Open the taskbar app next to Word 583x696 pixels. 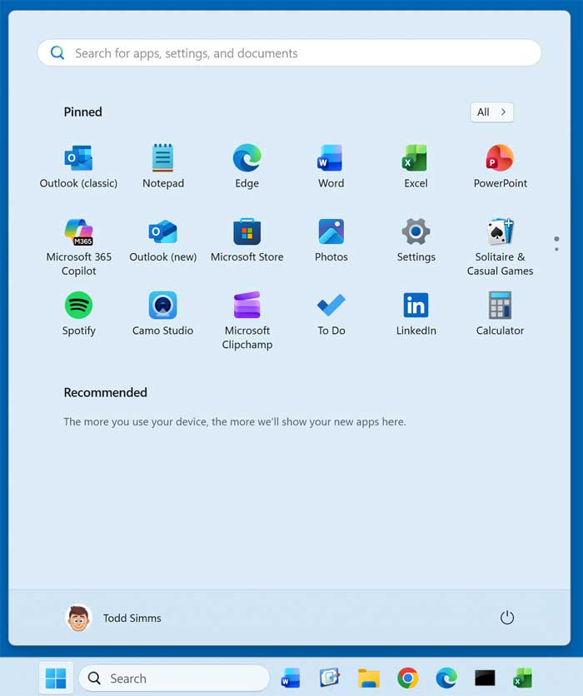[329, 678]
